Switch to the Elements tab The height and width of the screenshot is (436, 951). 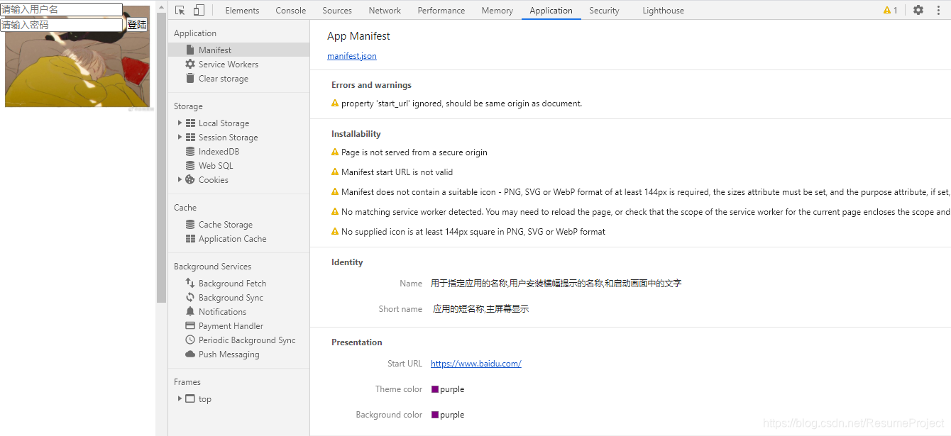[x=242, y=10]
